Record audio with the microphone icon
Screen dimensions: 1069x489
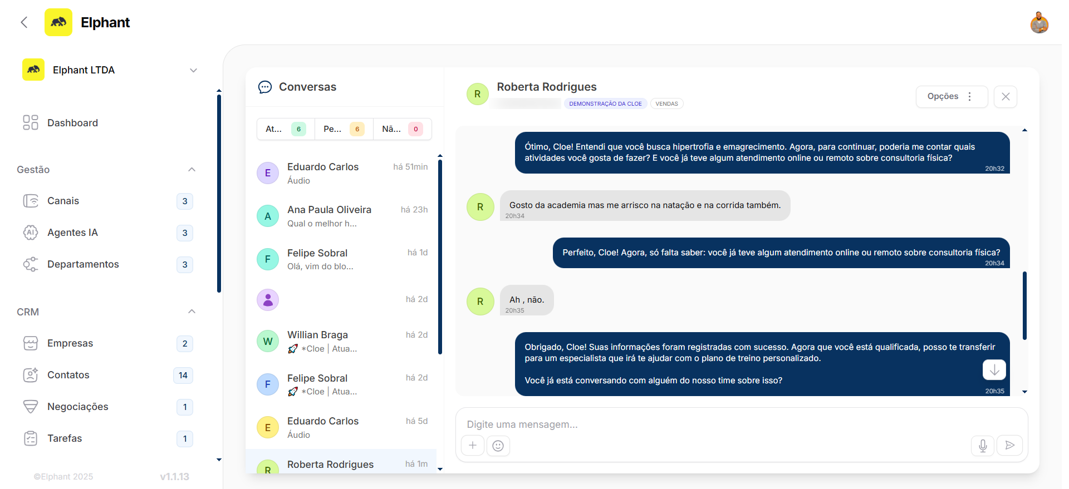tap(983, 446)
